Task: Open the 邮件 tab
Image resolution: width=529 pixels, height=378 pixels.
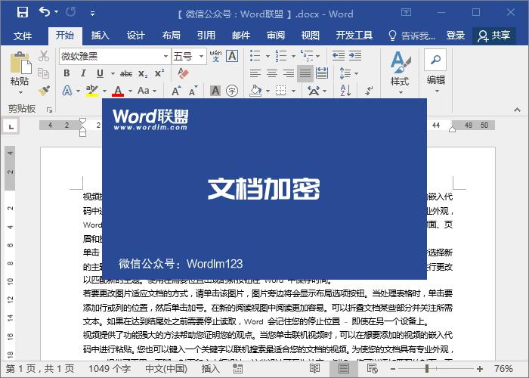Action: pos(241,35)
